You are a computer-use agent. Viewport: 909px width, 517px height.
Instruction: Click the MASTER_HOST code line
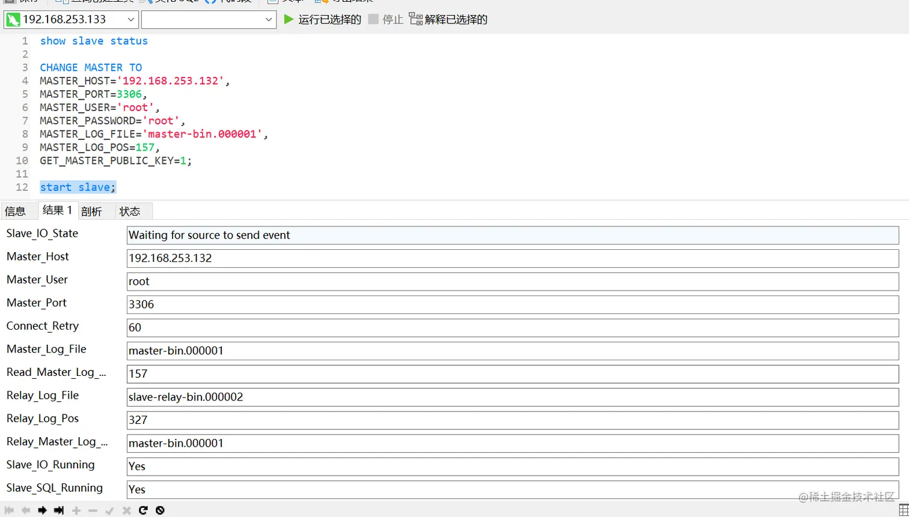coord(135,80)
